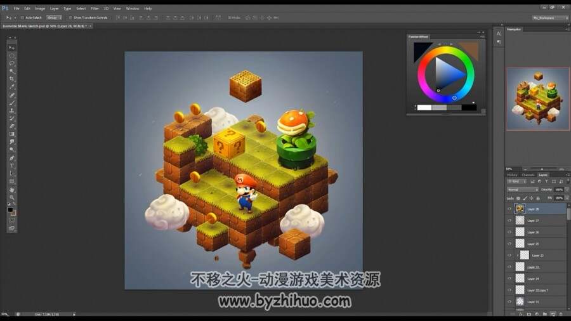Open the tool preset picker arrow
The width and height of the screenshot is (571, 321).
pyautogui.click(x=15, y=18)
